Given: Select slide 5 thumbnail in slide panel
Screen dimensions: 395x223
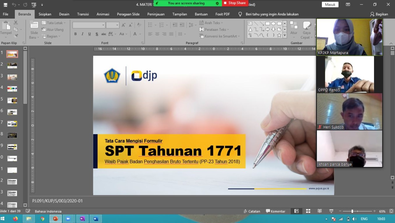Looking at the screenshot, I should tap(12, 100).
